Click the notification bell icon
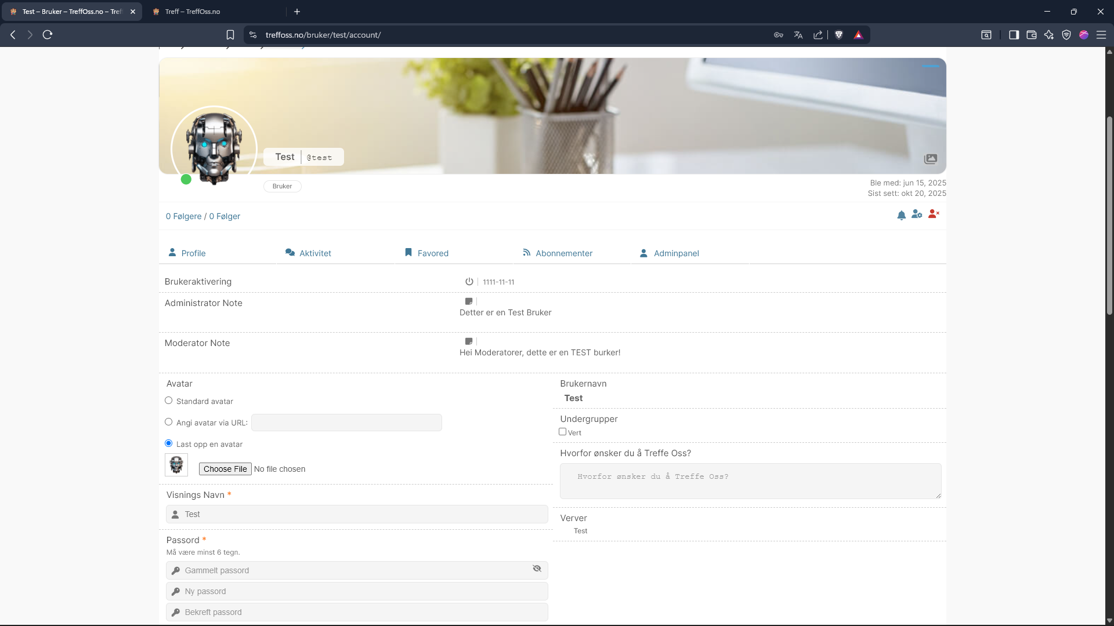The width and height of the screenshot is (1114, 626). [901, 216]
